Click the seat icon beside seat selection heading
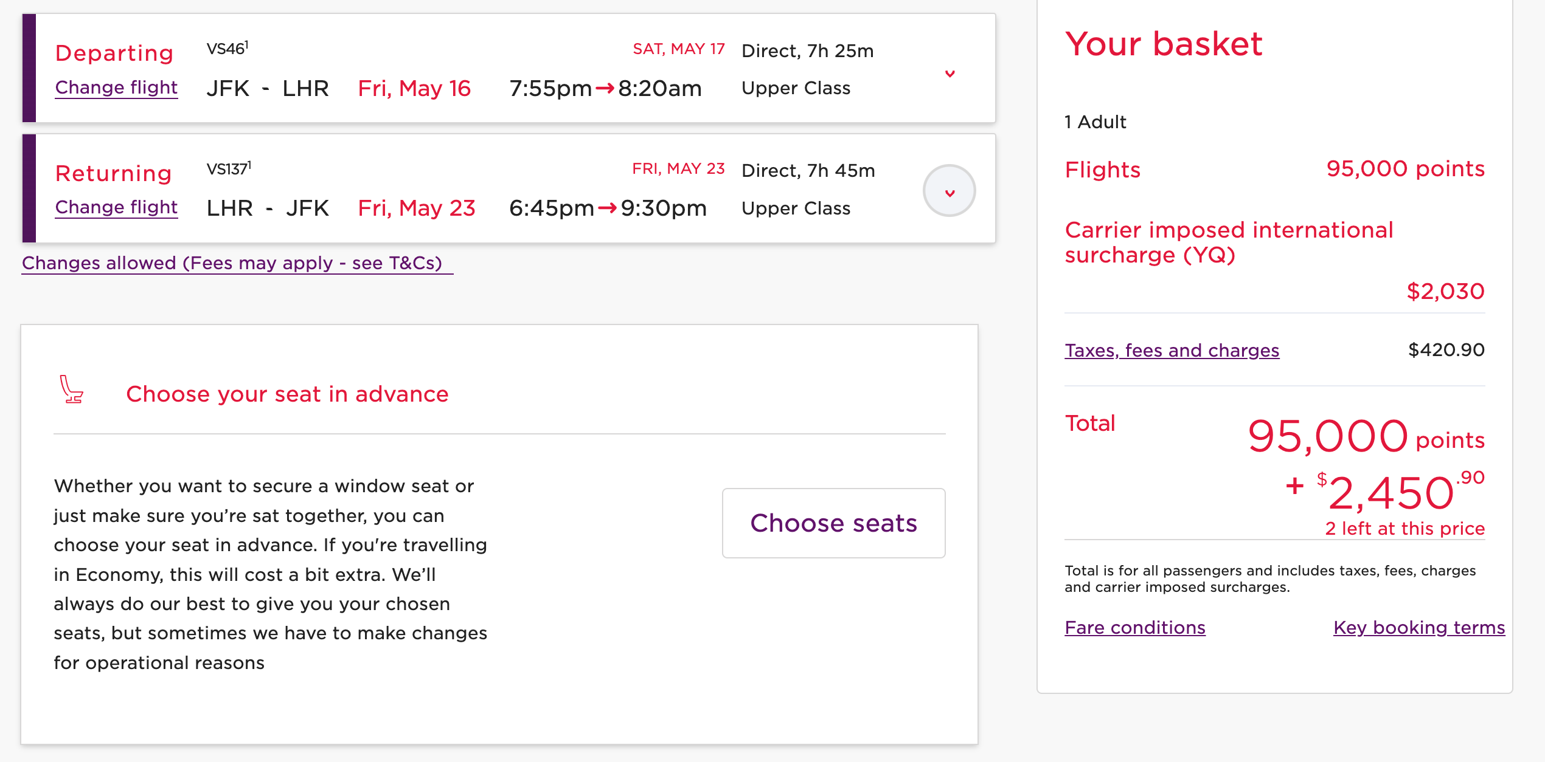 [x=72, y=390]
